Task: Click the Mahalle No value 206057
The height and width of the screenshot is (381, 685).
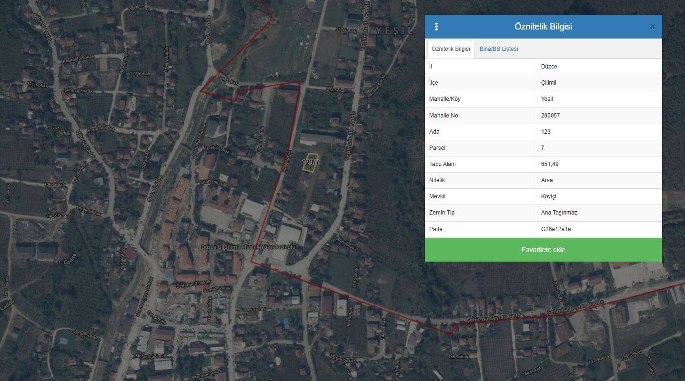Action: point(551,116)
